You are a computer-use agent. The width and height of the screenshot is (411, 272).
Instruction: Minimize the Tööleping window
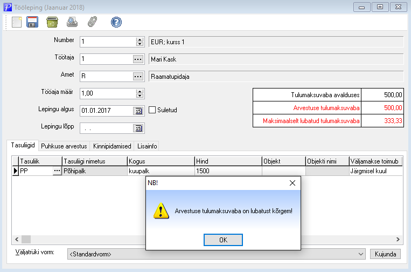[362, 7]
